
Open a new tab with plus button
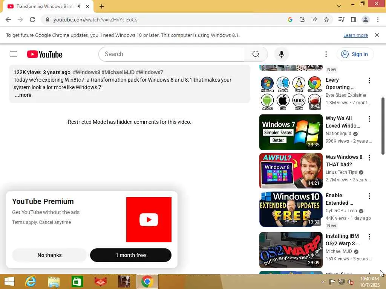(102, 6)
